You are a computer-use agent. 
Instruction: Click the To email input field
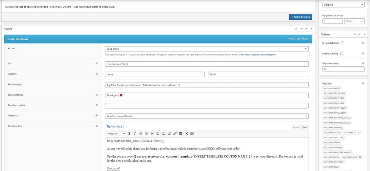tap(207, 64)
